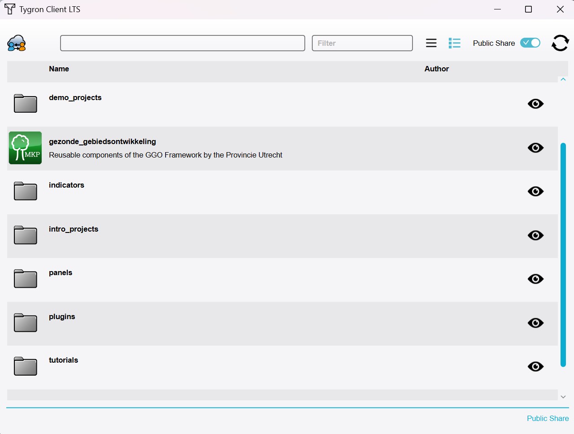Screen dimensions: 574x434
Task: Switch to compact list view icon
Action: pyautogui.click(x=431, y=43)
